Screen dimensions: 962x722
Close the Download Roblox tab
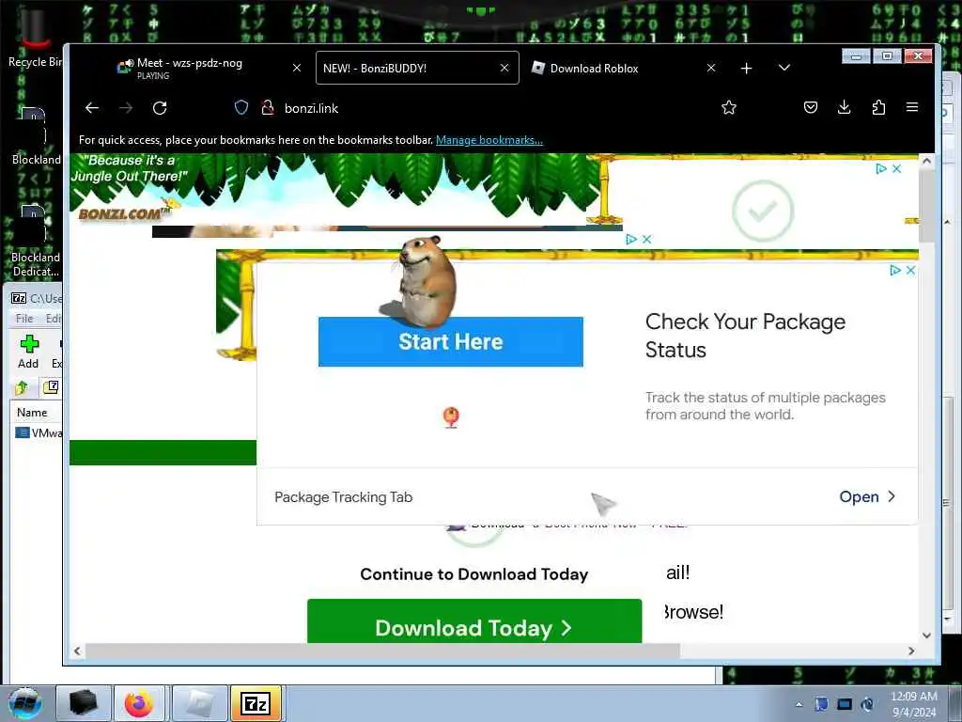pos(711,68)
